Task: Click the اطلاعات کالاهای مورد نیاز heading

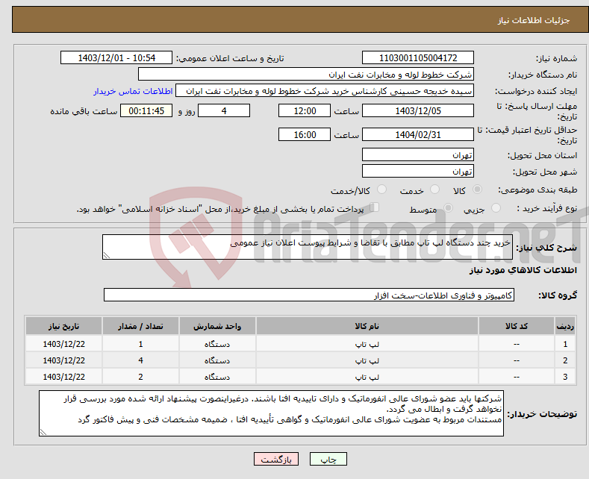Action: (x=523, y=270)
